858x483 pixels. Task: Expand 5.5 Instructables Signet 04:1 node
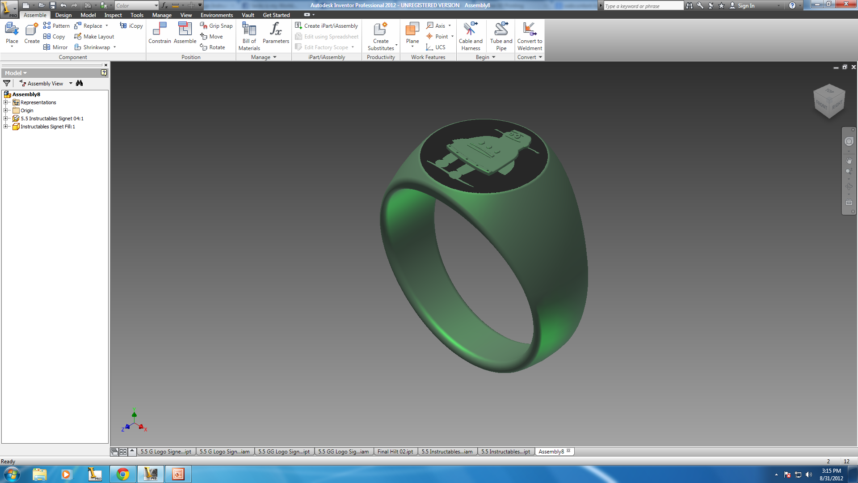[6, 119]
